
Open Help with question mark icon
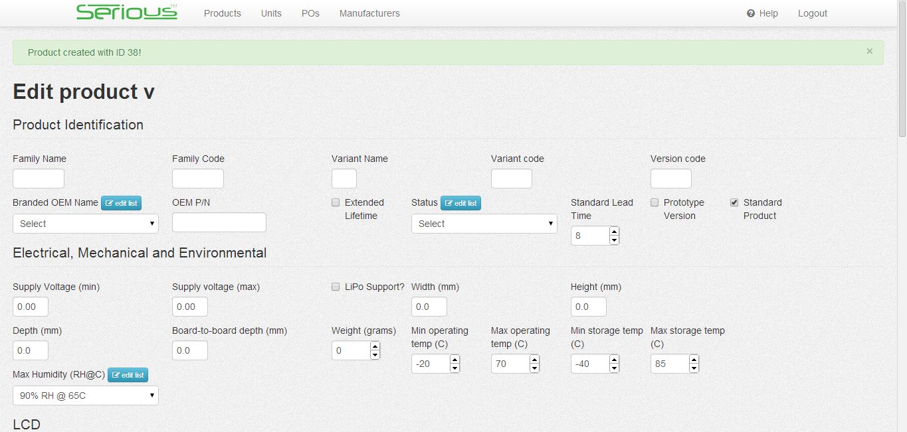(762, 13)
